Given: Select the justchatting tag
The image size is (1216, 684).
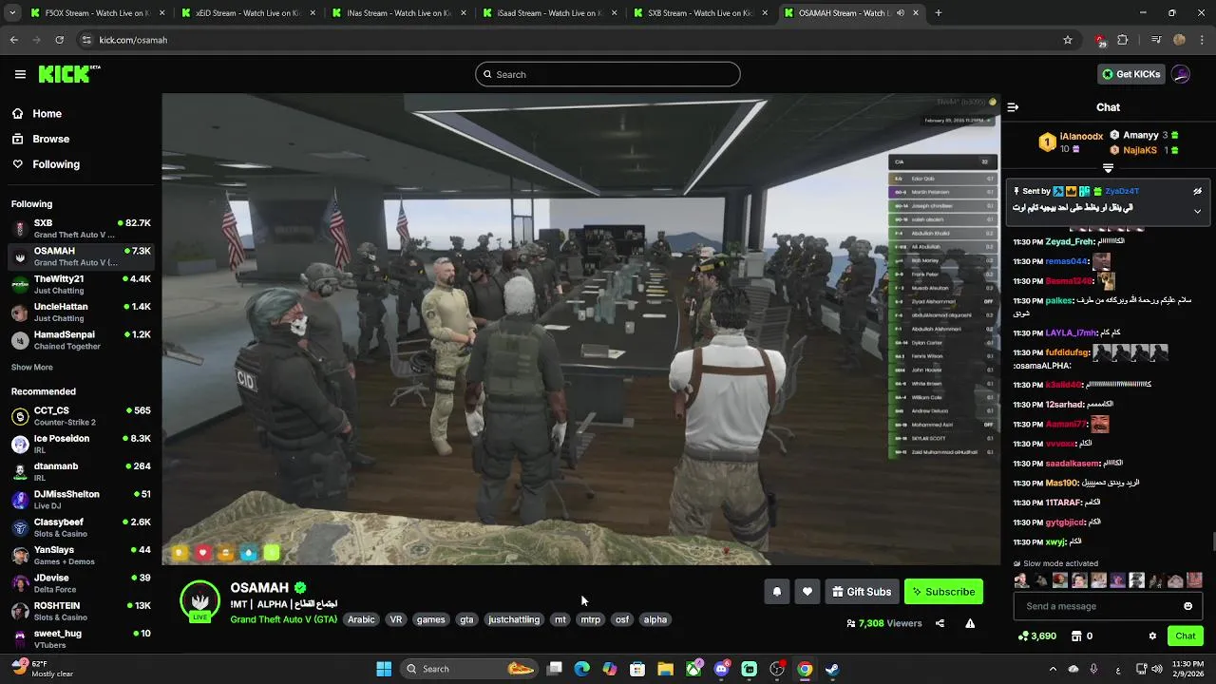Looking at the screenshot, I should pyautogui.click(x=514, y=619).
